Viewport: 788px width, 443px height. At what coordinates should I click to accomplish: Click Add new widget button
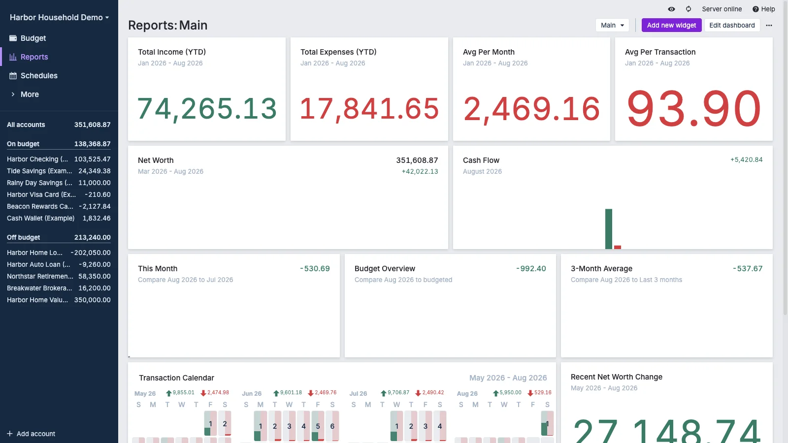tap(671, 25)
